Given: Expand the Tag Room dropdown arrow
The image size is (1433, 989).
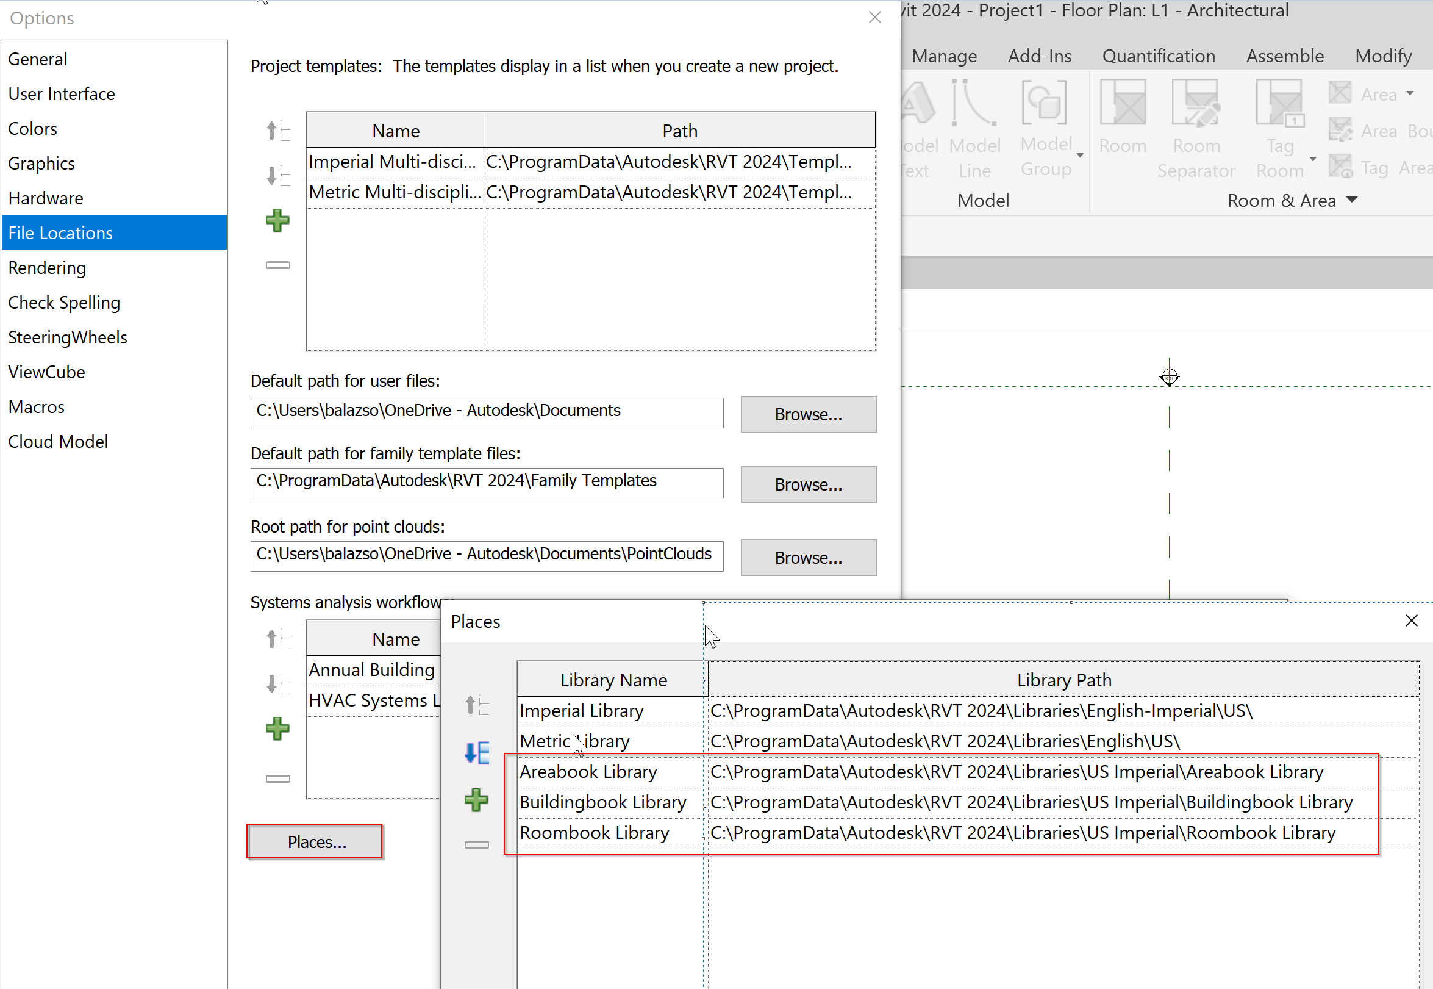Looking at the screenshot, I should point(1312,159).
